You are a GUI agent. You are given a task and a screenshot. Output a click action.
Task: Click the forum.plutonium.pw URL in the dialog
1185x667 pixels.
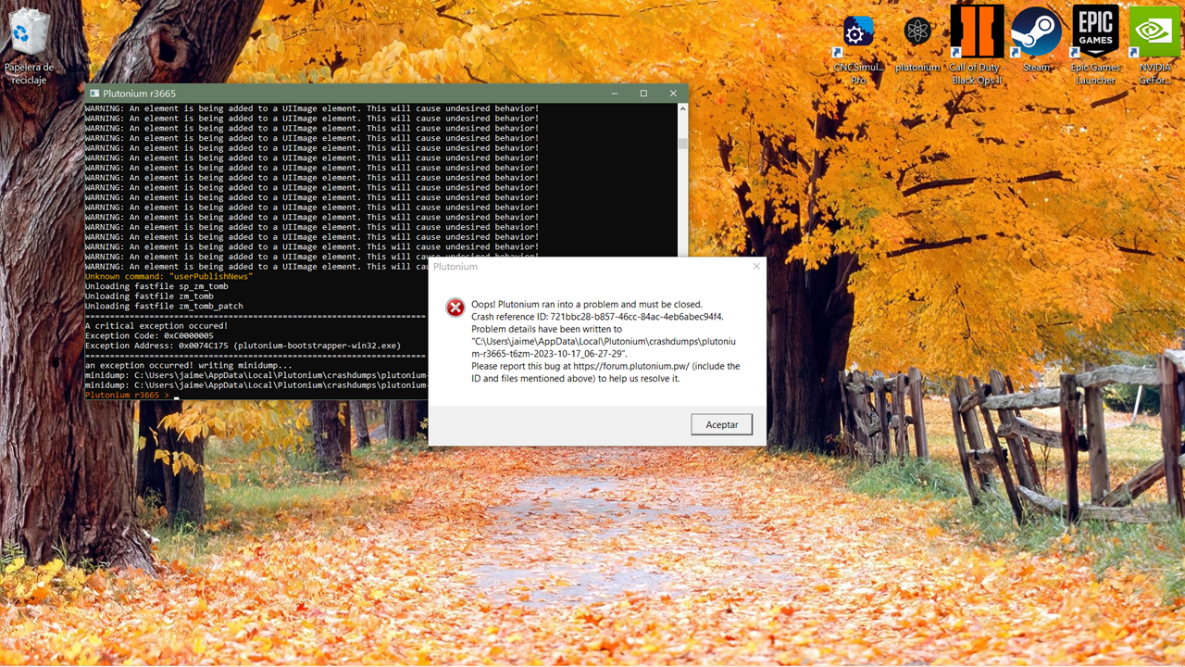point(631,366)
